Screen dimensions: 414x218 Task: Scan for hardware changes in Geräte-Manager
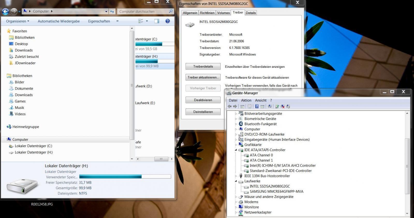click(270, 106)
